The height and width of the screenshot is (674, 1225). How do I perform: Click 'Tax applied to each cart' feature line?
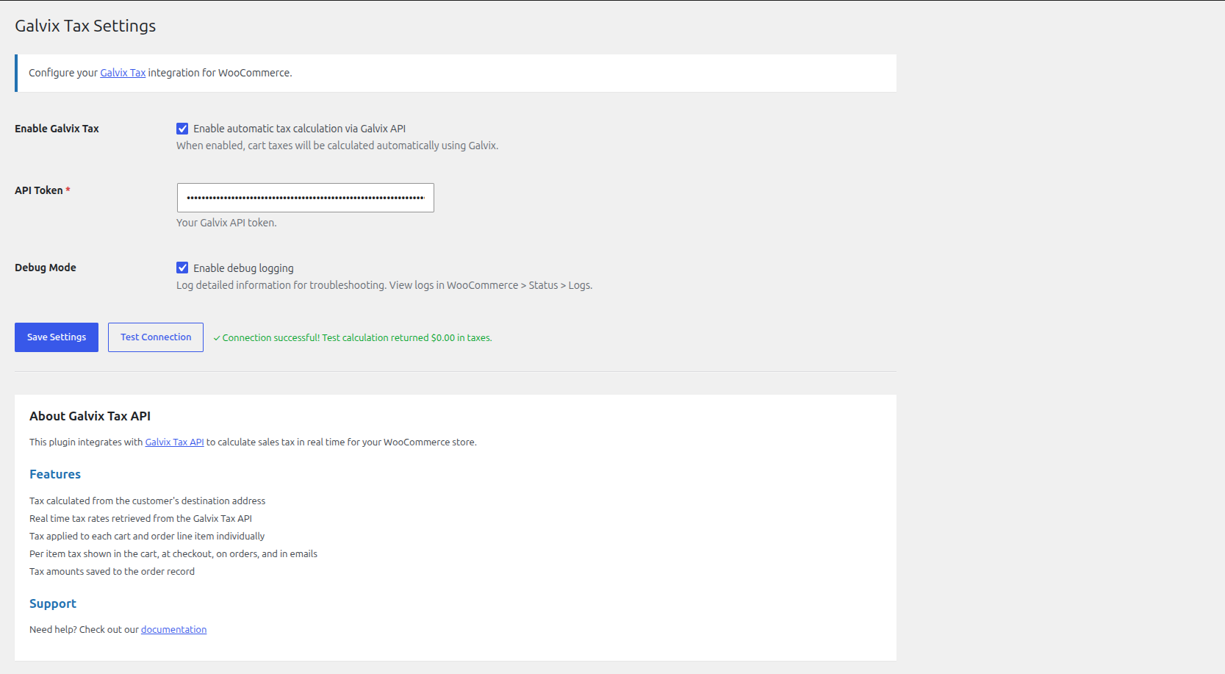(x=147, y=536)
